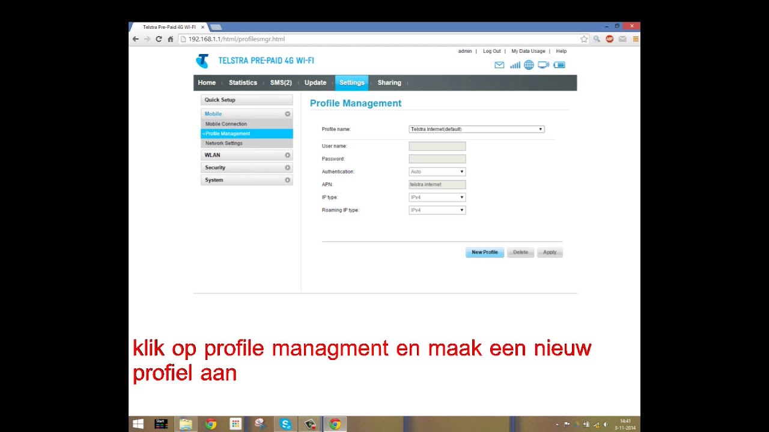Open the Windows Start button
769x432 pixels.
click(x=138, y=424)
